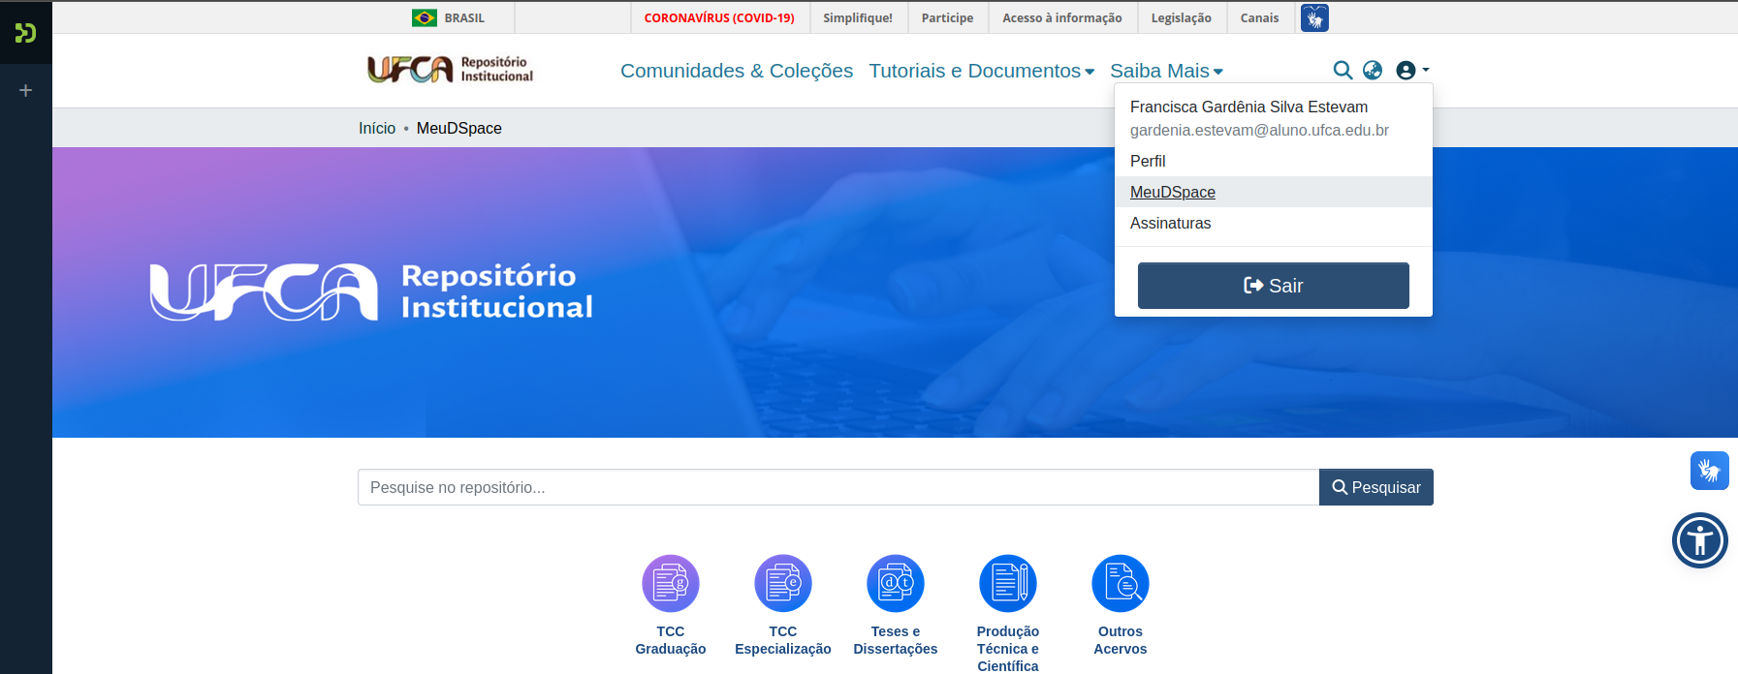Go to Início breadcrumb link
This screenshot has height=674, width=1738.
(377, 128)
